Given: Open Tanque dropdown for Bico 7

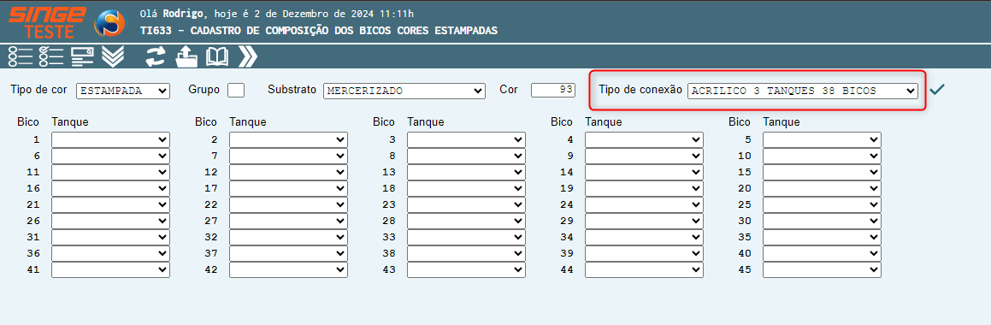Looking at the screenshot, I should (x=288, y=156).
